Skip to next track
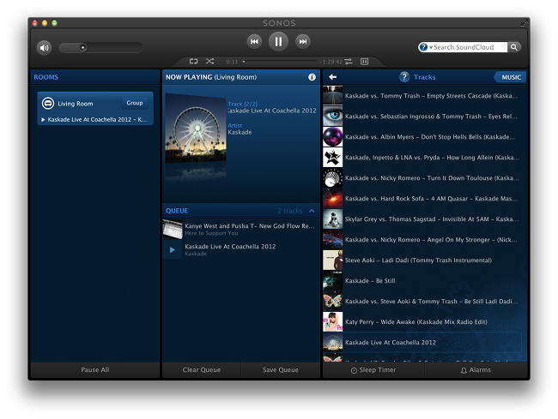 303,41
